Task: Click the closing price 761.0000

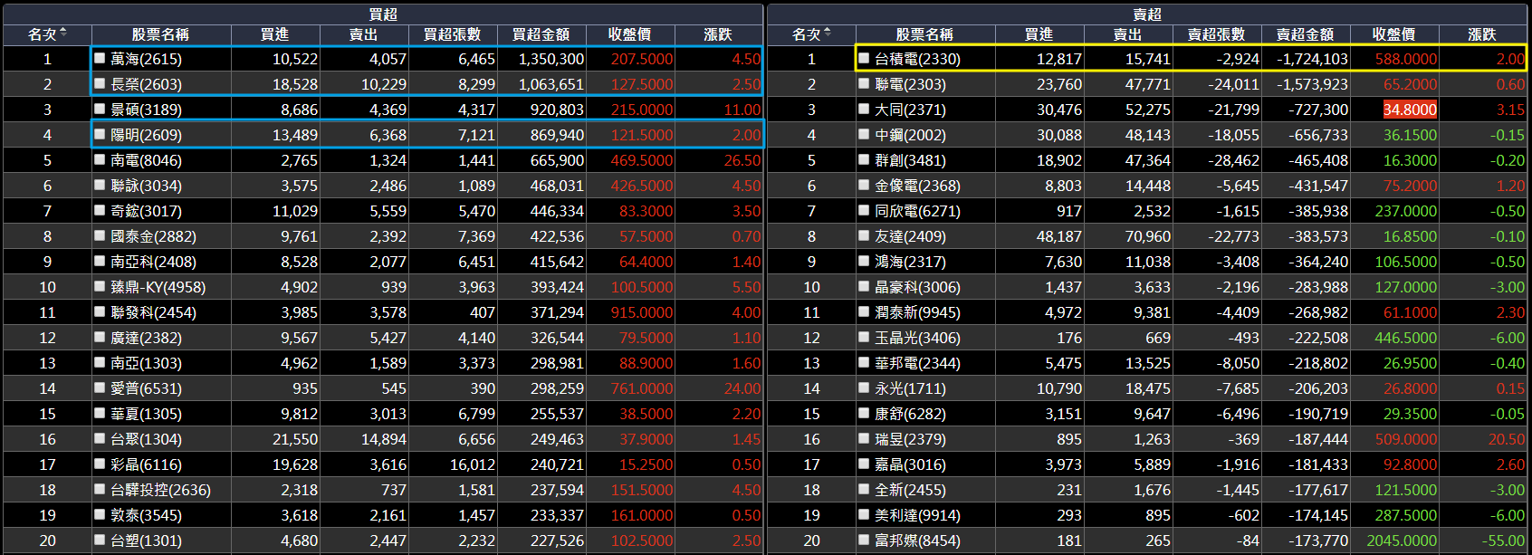Action: point(642,388)
